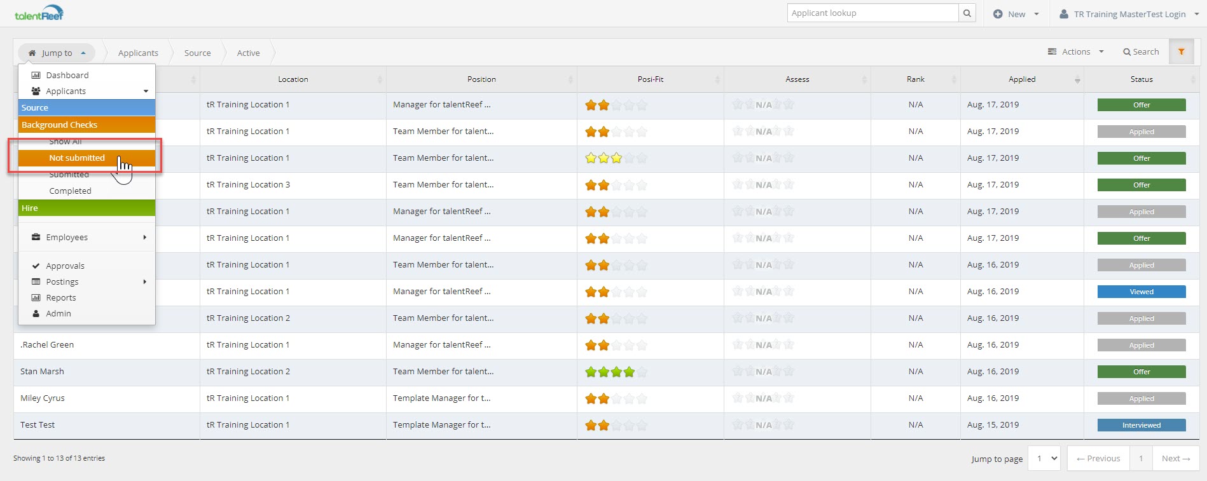Viewport: 1207px width, 481px height.
Task: Select Not submitted under Background Checks
Action: [77, 158]
